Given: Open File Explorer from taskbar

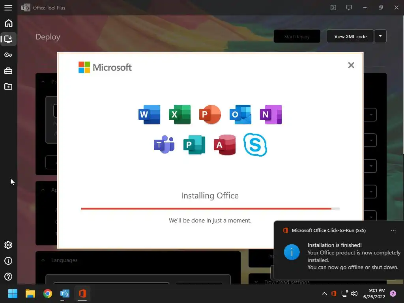Looking at the screenshot, I should click(x=30, y=294).
